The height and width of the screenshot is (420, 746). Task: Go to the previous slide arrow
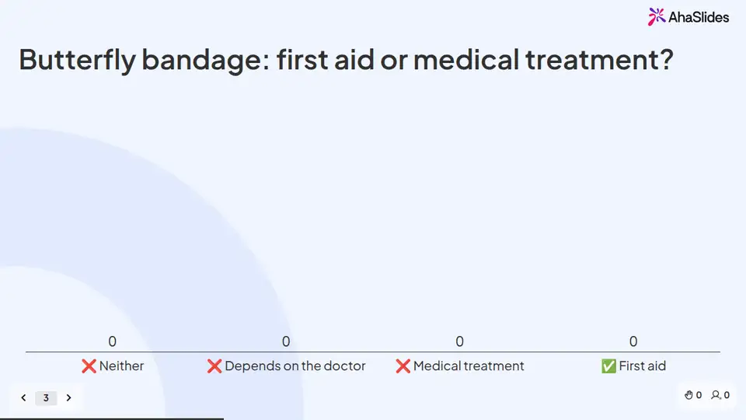click(23, 397)
